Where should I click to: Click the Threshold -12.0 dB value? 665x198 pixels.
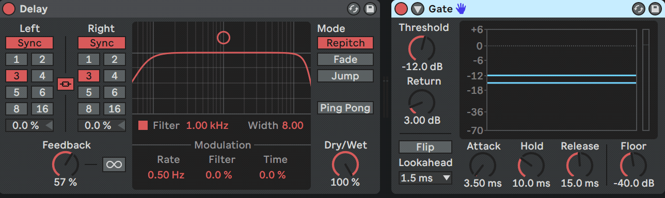[422, 67]
